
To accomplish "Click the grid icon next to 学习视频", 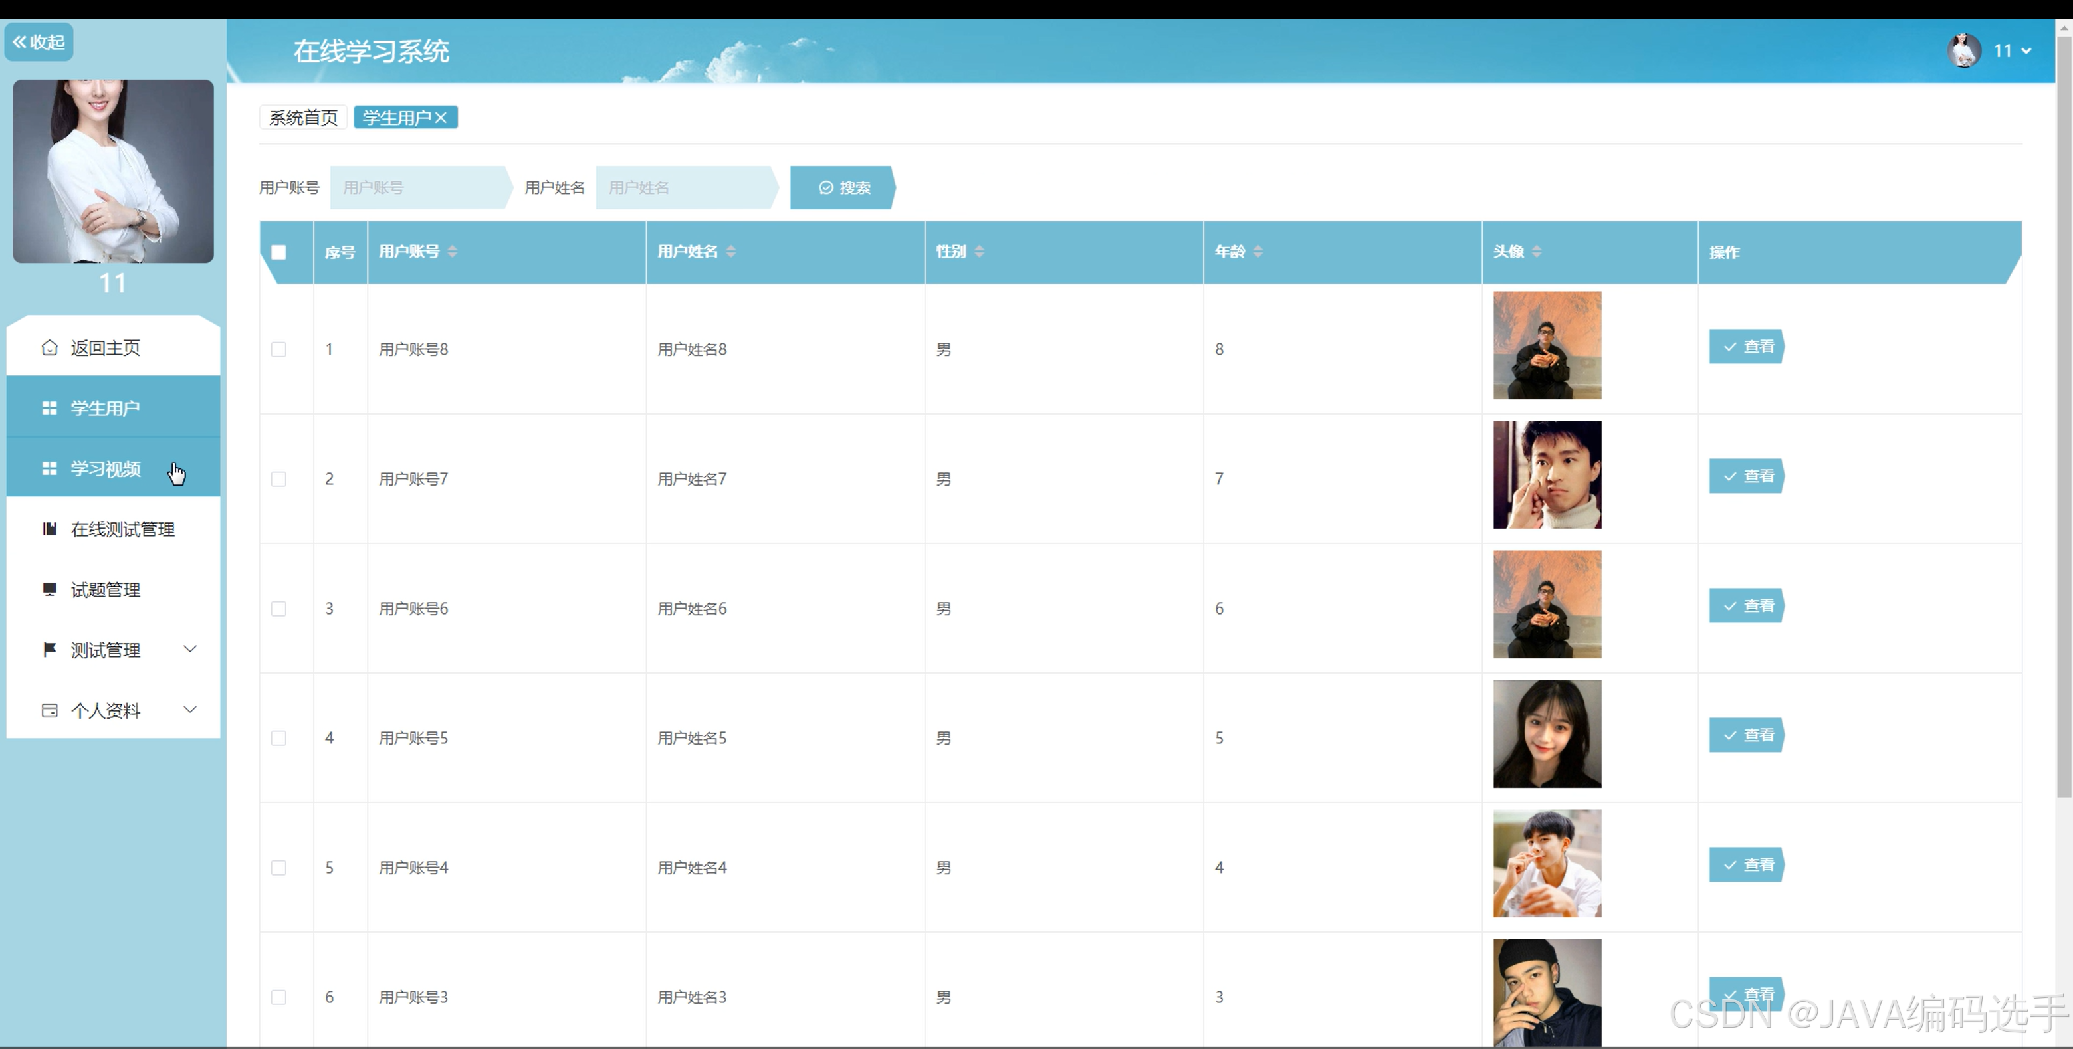I will tap(49, 468).
